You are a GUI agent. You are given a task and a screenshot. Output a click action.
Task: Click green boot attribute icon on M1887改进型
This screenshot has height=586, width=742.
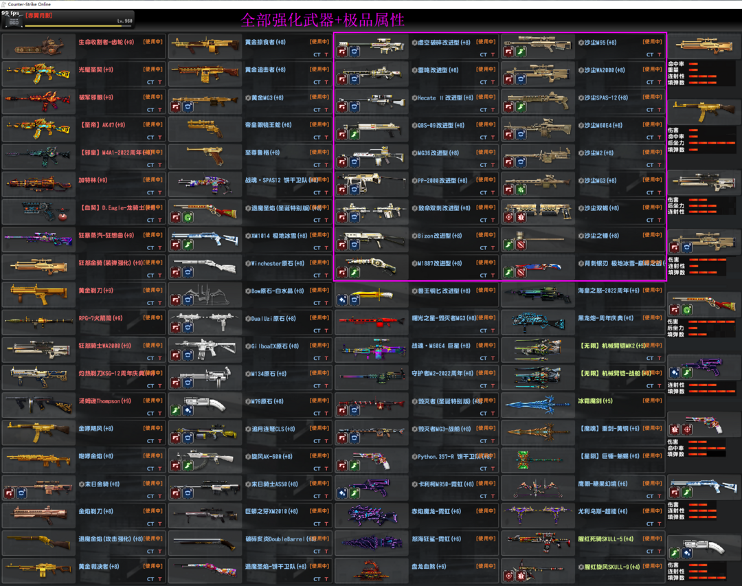click(x=355, y=273)
